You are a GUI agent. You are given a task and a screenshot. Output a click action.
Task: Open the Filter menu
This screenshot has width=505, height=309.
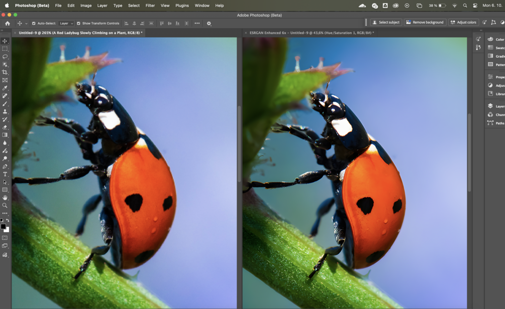pyautogui.click(x=150, y=6)
